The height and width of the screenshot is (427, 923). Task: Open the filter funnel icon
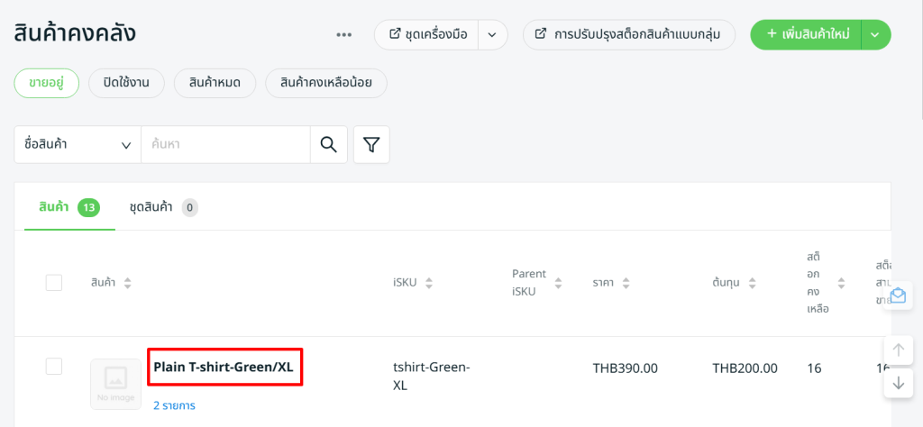click(371, 144)
